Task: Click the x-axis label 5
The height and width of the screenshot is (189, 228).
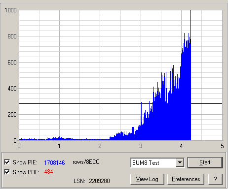Action: pos(222,146)
